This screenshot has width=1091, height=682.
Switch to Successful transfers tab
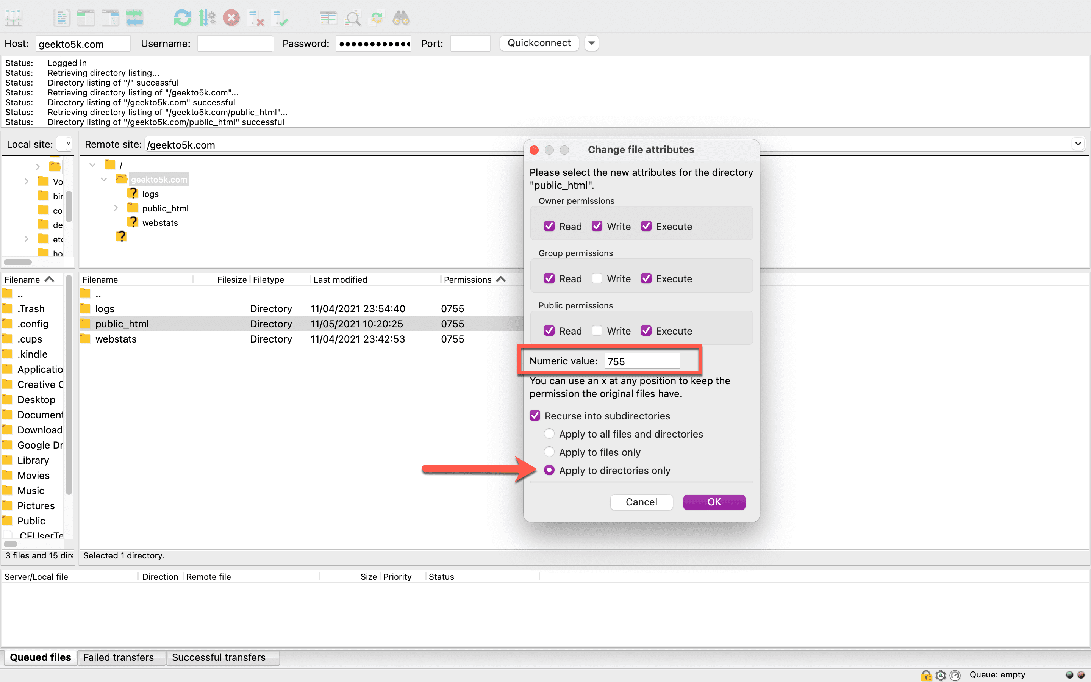click(219, 657)
